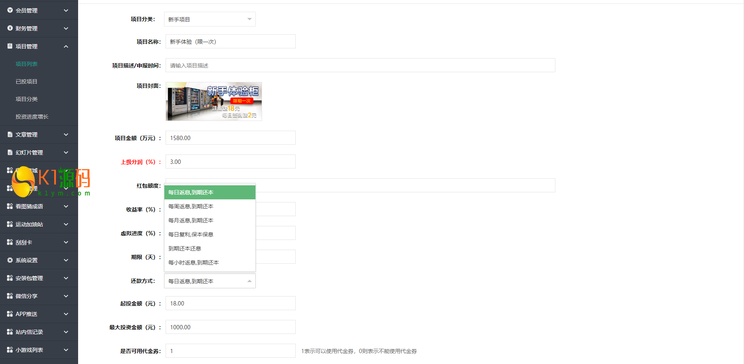Expand 财务管理 using its chevron
744x364 pixels.
(66, 28)
